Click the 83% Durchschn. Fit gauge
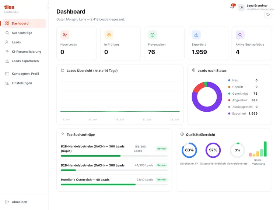Viewport: 280px width, 210px height. (x=189, y=150)
